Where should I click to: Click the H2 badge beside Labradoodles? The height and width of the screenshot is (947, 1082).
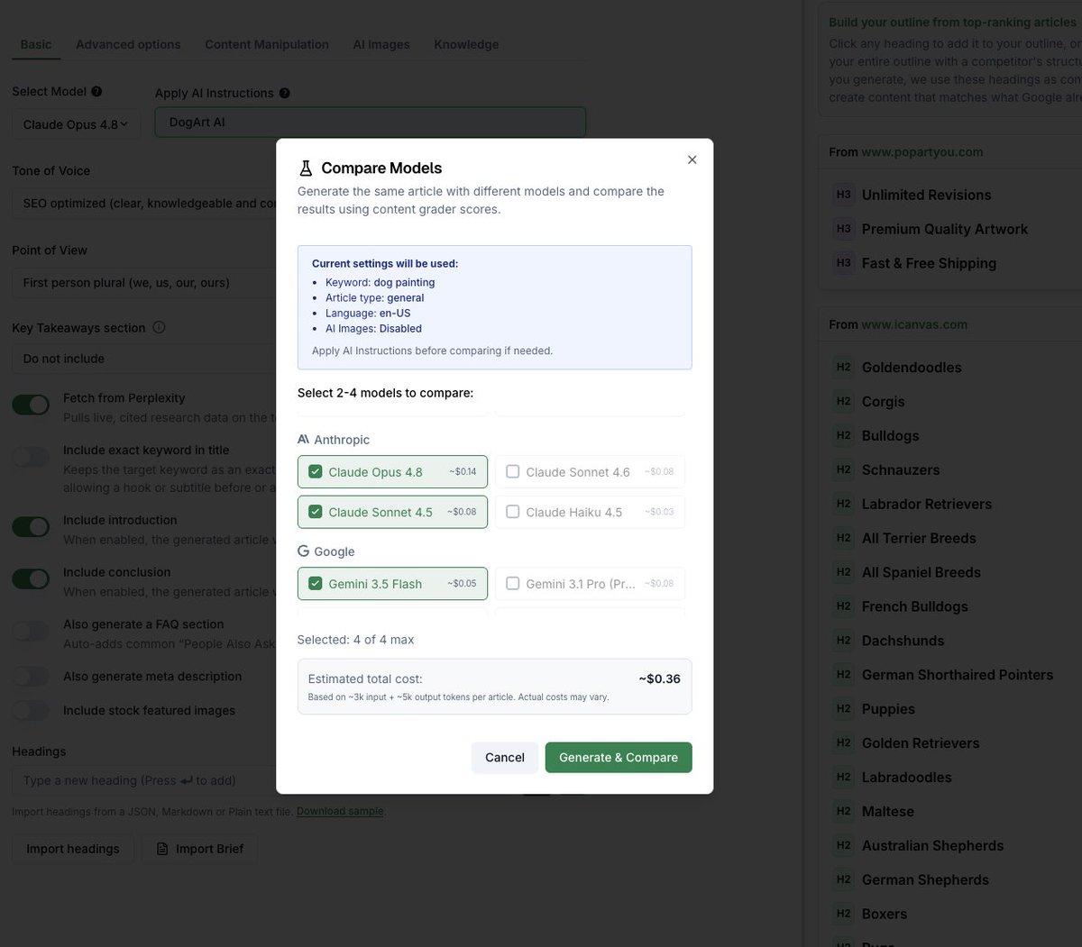[843, 777]
